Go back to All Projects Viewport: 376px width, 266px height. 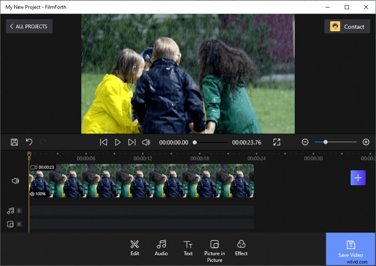click(29, 26)
